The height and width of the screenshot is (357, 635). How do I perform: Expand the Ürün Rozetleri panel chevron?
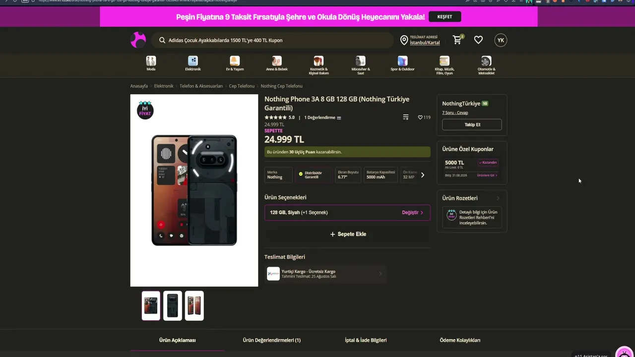(x=498, y=198)
